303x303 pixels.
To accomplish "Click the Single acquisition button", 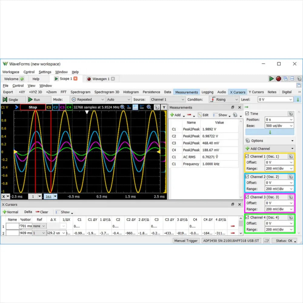I will (x=10, y=99).
